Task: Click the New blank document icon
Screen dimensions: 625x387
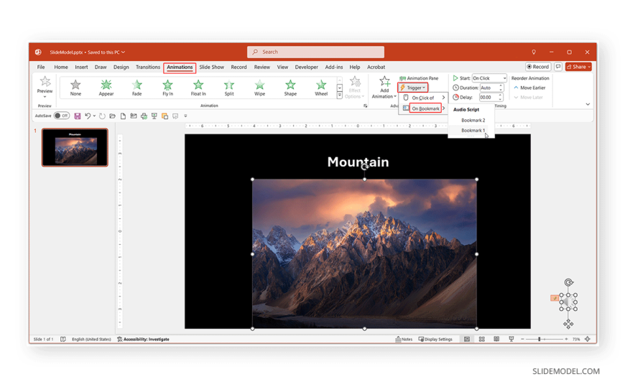Action: tap(123, 116)
